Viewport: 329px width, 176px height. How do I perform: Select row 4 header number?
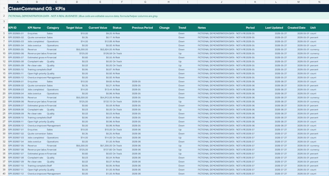coord(4,27)
